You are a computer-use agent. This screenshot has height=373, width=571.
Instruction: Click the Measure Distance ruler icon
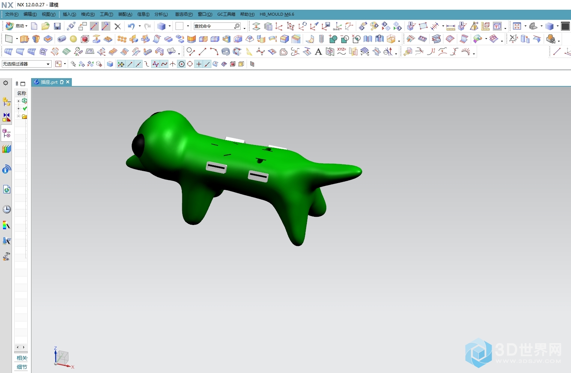451,27
